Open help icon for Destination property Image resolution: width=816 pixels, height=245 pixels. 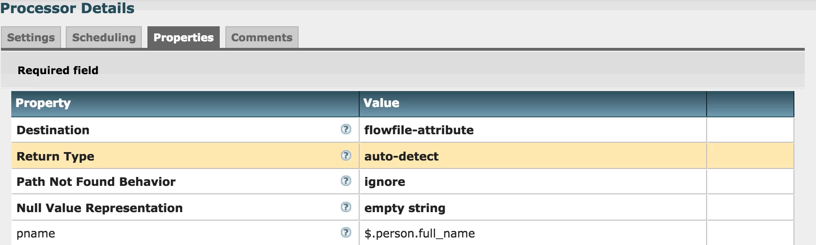pyautogui.click(x=346, y=129)
